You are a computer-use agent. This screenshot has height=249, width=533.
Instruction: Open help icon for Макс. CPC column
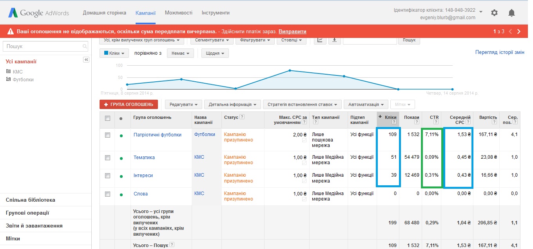tap(304, 122)
